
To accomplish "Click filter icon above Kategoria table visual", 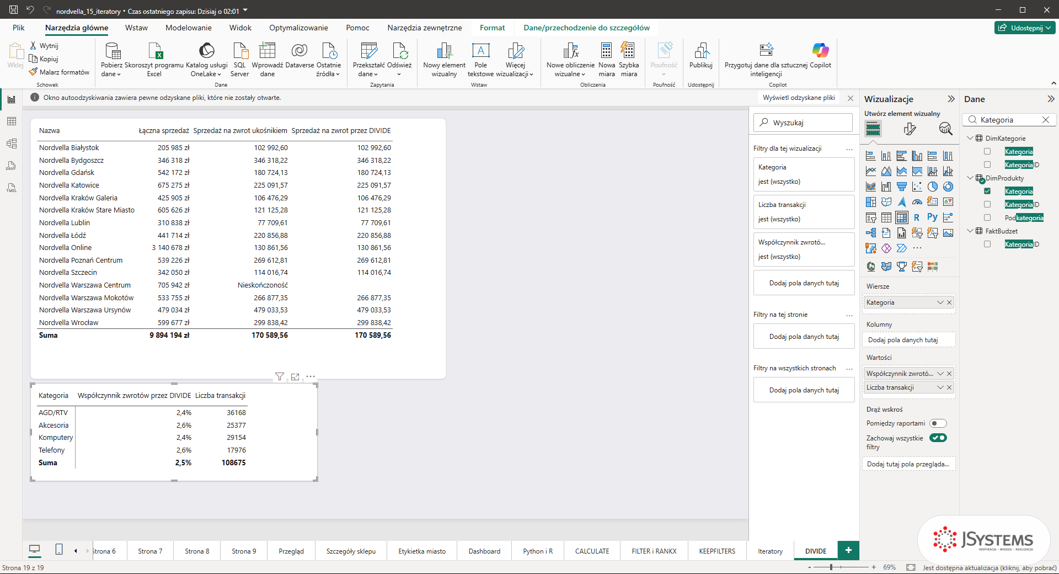I will tap(280, 376).
